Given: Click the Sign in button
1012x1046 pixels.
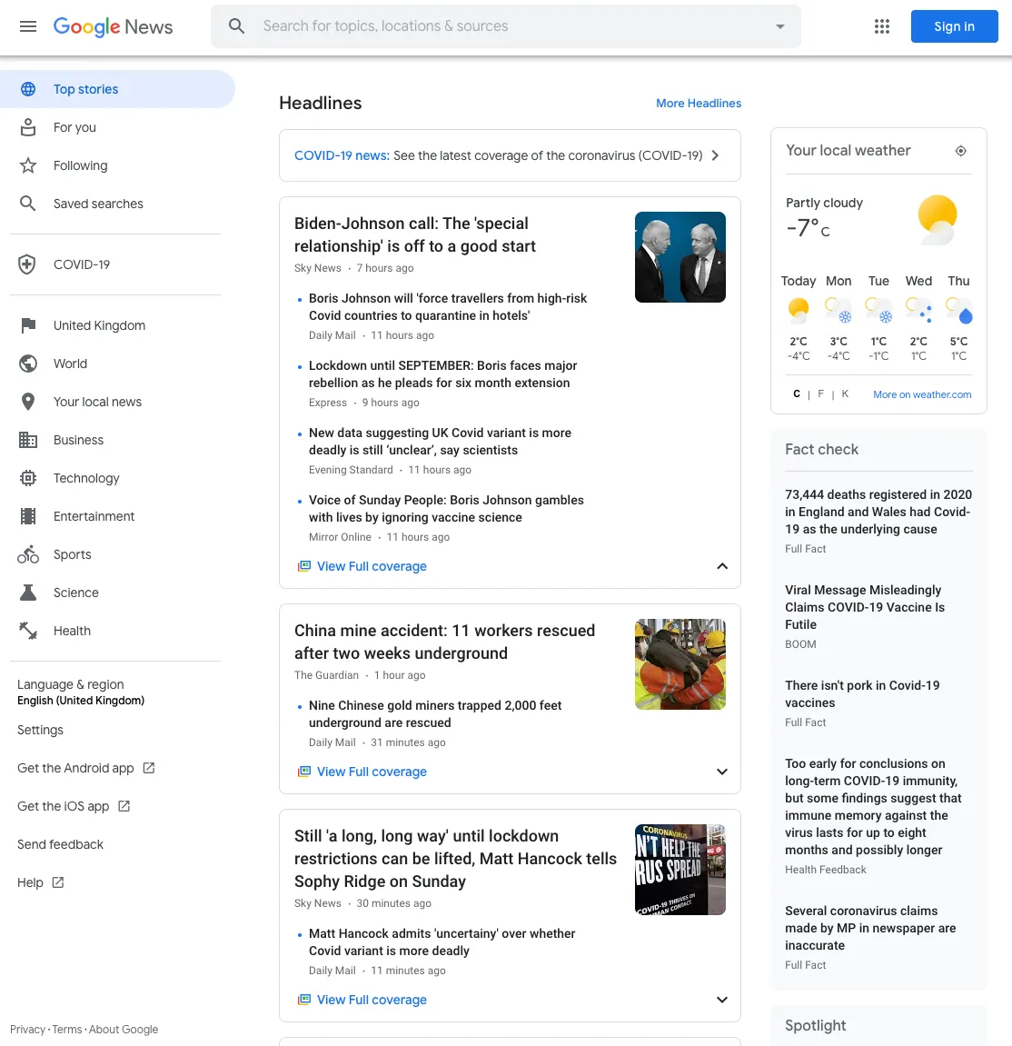Looking at the screenshot, I should 954,26.
